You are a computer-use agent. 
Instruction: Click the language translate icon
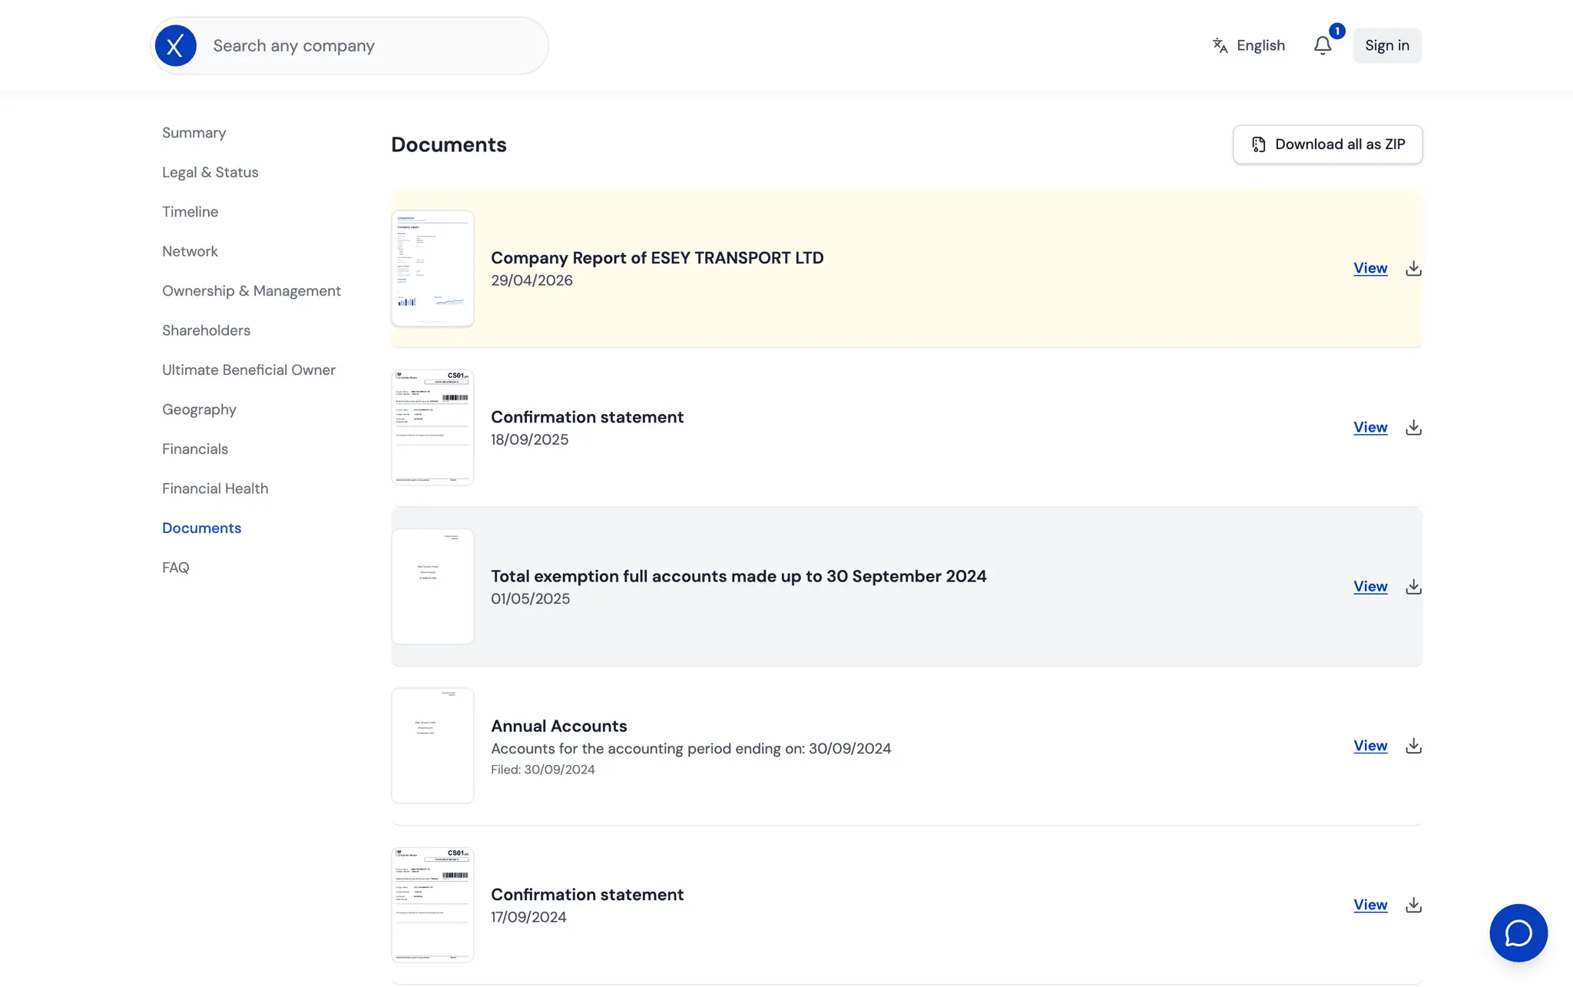[x=1220, y=46]
